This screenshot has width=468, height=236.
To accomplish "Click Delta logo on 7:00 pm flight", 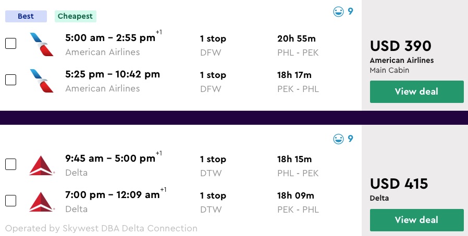I will pos(42,201).
